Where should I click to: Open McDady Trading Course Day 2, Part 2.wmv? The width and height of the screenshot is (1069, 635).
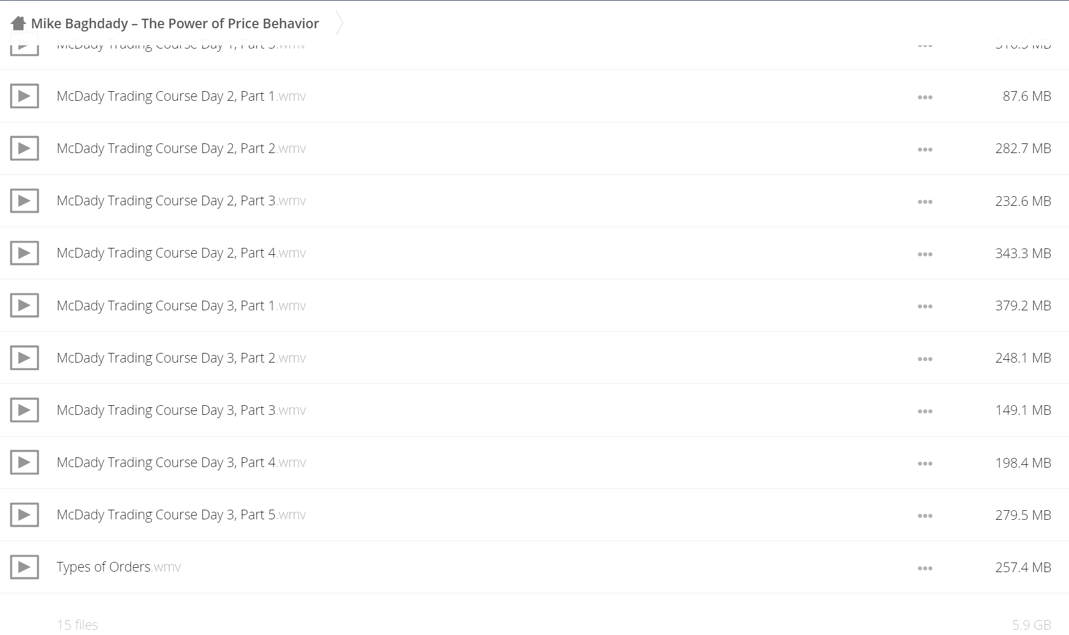181,148
